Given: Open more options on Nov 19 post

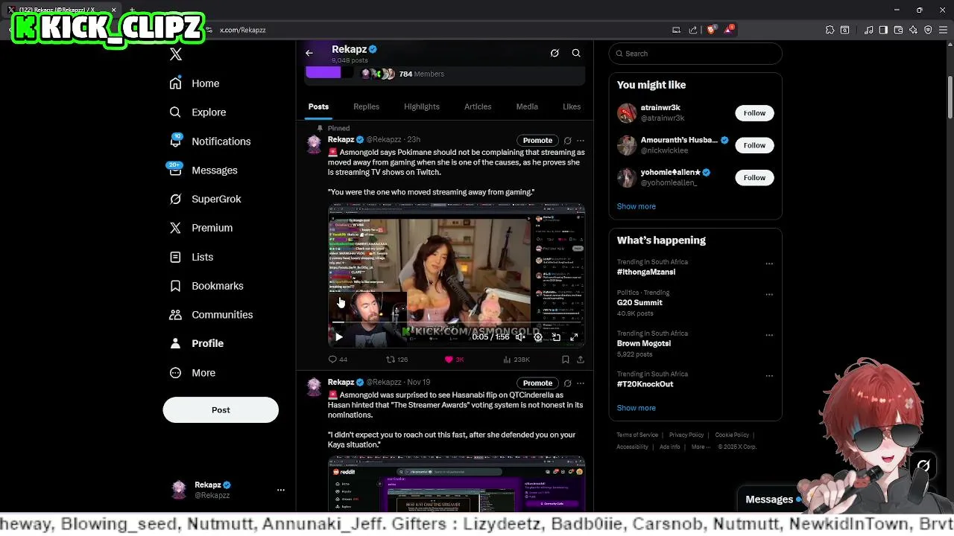Looking at the screenshot, I should pyautogui.click(x=581, y=383).
